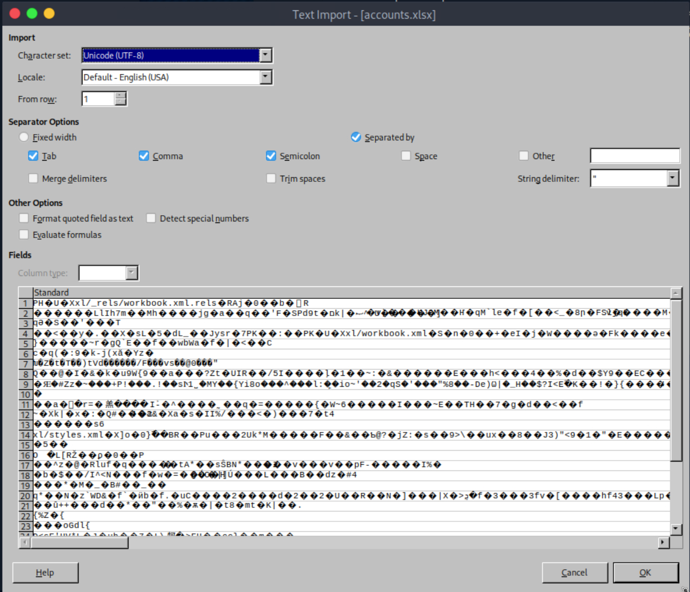Click OK to import accounts.xlsx

pos(646,572)
